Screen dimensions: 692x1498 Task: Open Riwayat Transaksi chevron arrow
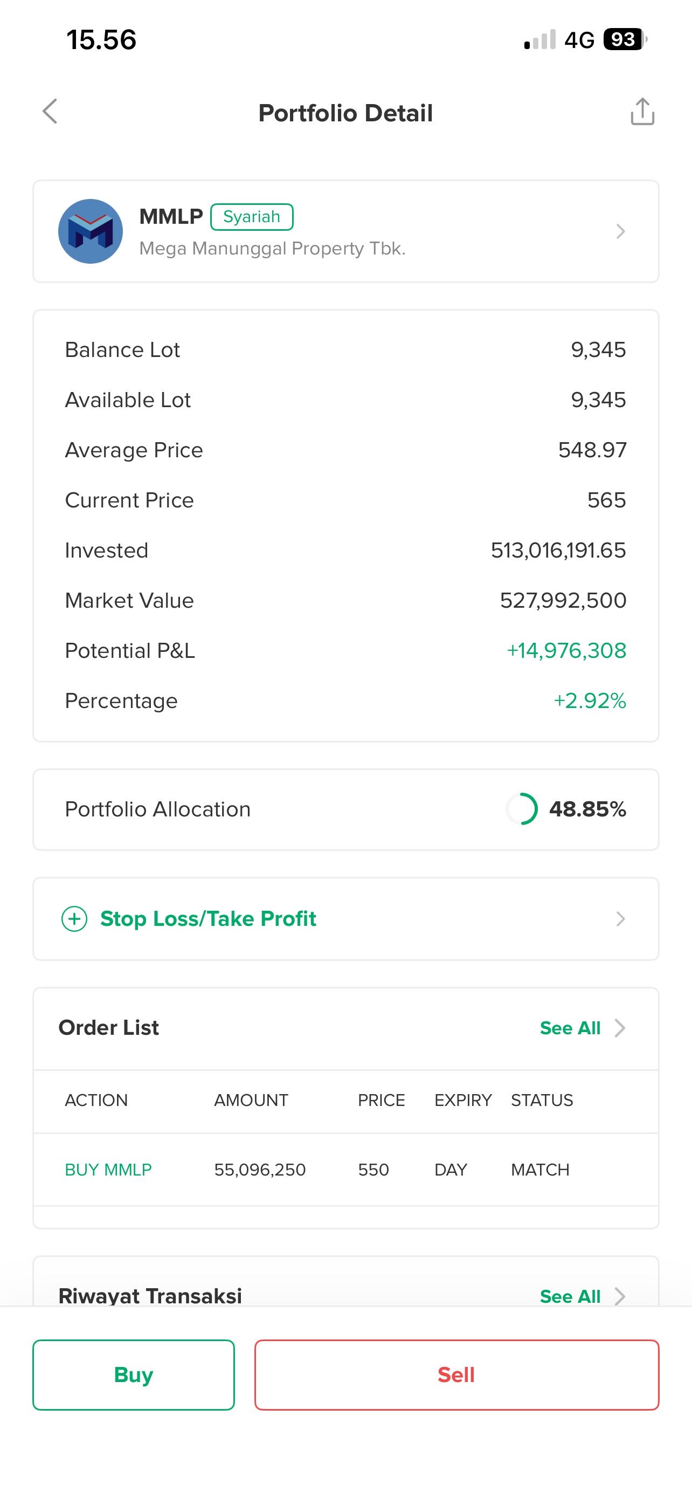coord(620,1297)
